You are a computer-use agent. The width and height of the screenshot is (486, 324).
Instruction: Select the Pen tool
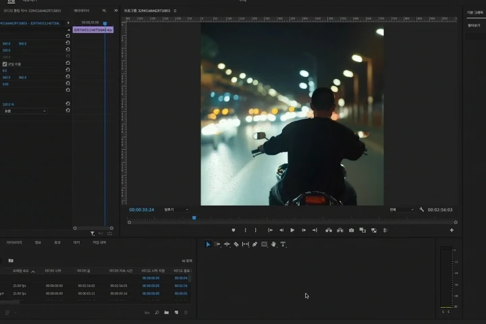click(x=254, y=244)
